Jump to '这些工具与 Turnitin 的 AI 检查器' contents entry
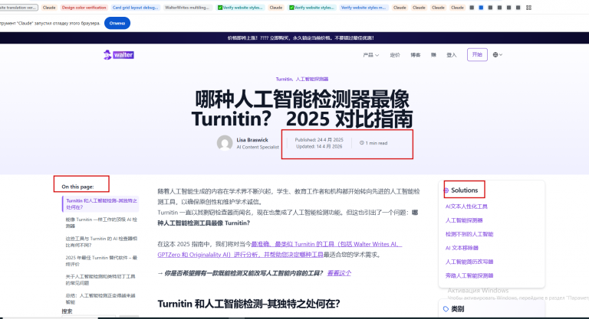The width and height of the screenshot is (589, 319). coord(101,242)
